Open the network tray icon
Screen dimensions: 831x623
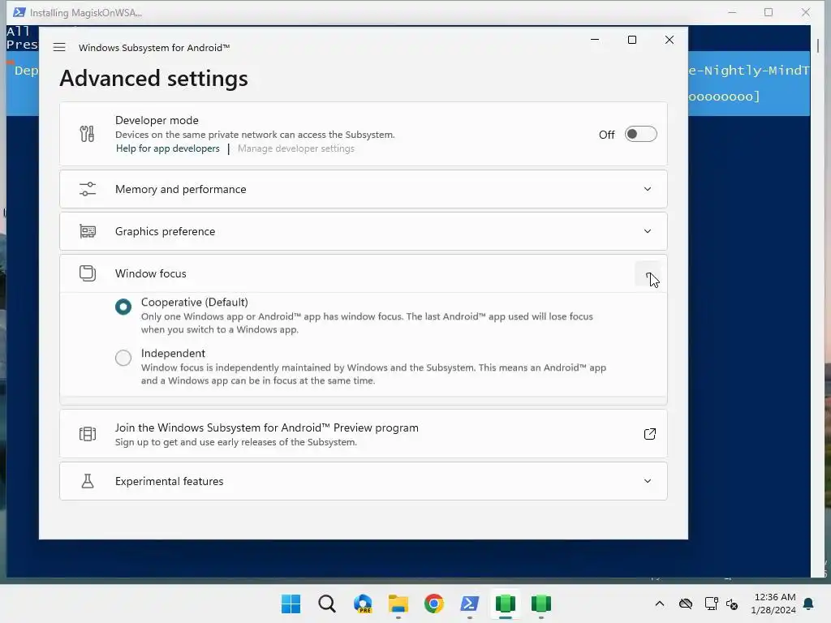[x=711, y=604]
